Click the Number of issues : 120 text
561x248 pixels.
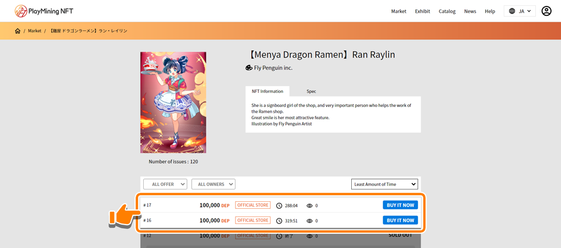click(173, 162)
